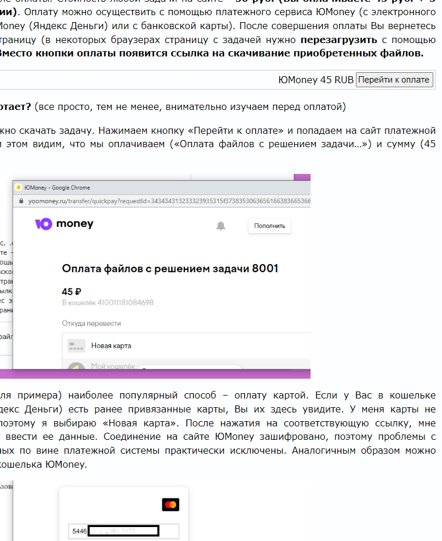Click the ЮMoney logo in the payment screenshot
The image size is (442, 541).
pos(64,224)
